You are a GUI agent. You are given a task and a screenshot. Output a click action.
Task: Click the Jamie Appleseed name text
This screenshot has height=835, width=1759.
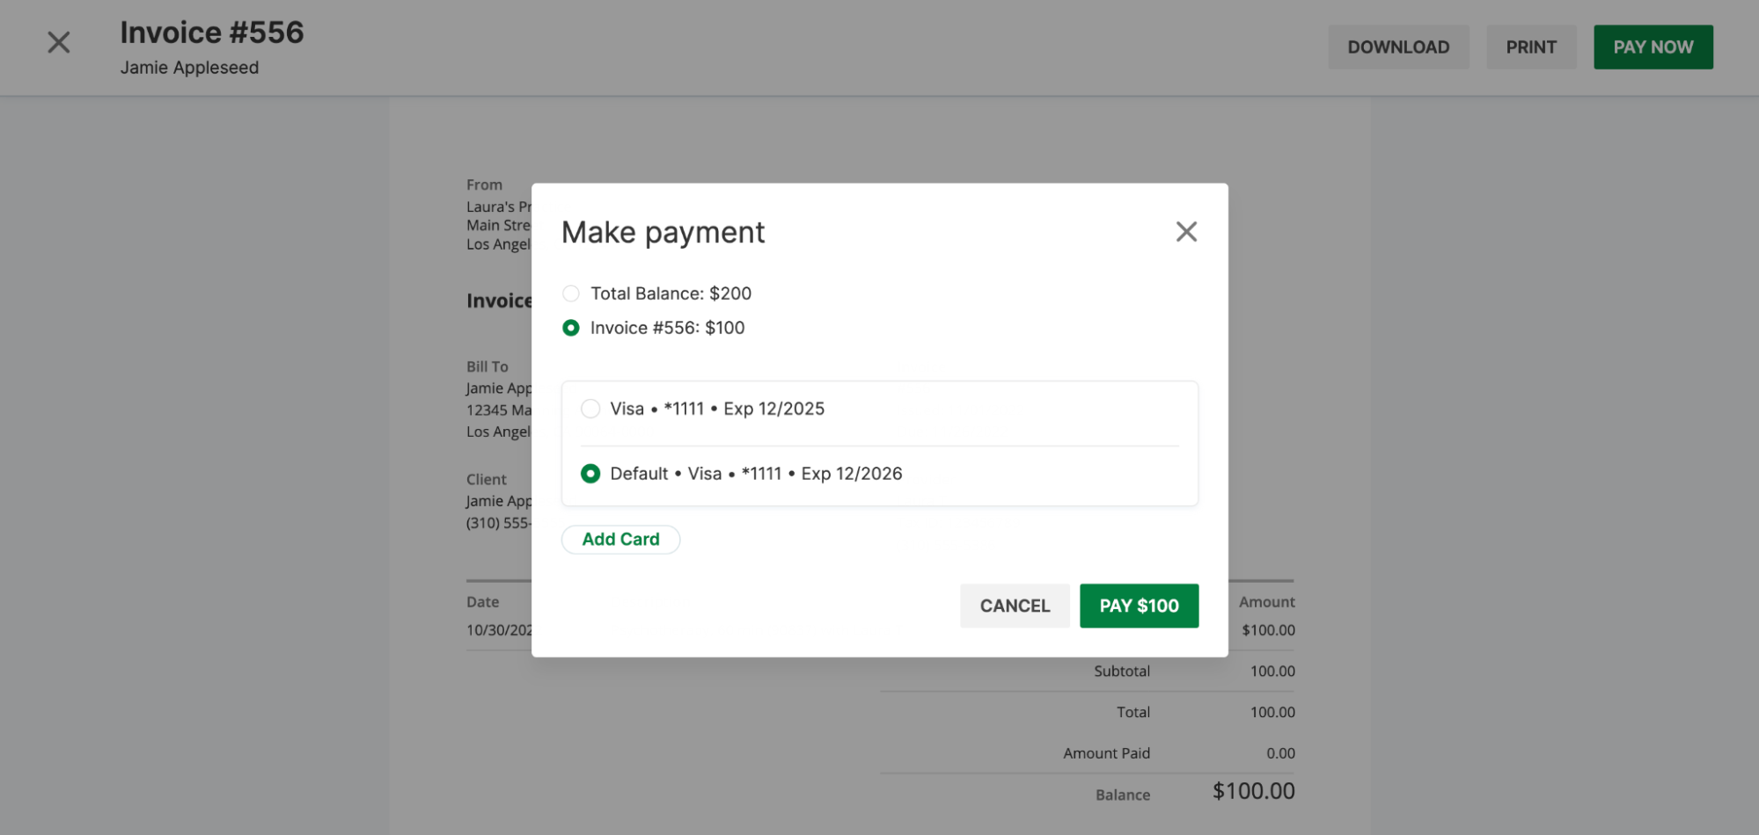(189, 67)
